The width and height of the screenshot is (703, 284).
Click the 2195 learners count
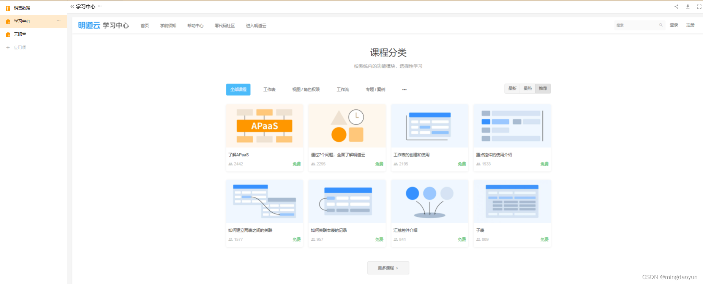[404, 164]
